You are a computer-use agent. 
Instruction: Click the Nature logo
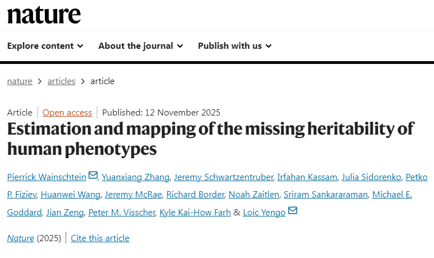point(44,15)
